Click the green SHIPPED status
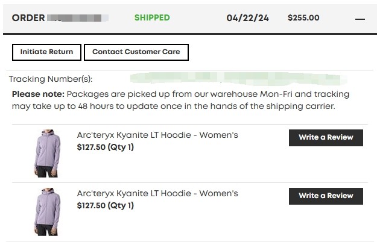Screen dimensions: 377x242 (x=152, y=18)
